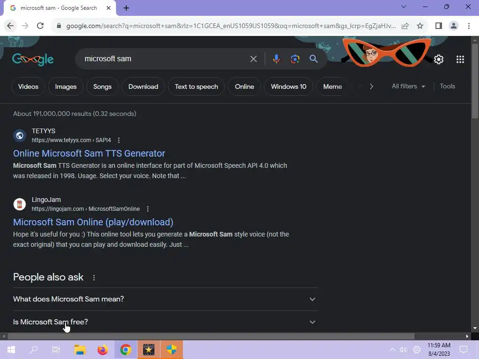Close the microsoft sam Google Search tab
The width and height of the screenshot is (479, 359).
pyautogui.click(x=109, y=8)
